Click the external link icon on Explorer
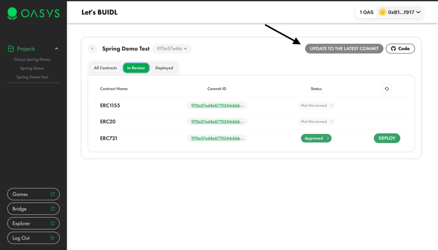 [x=53, y=223]
